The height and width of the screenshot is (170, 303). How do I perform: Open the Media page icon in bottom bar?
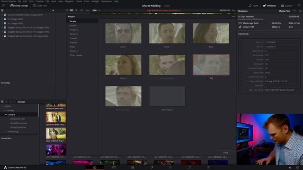coord(95,168)
